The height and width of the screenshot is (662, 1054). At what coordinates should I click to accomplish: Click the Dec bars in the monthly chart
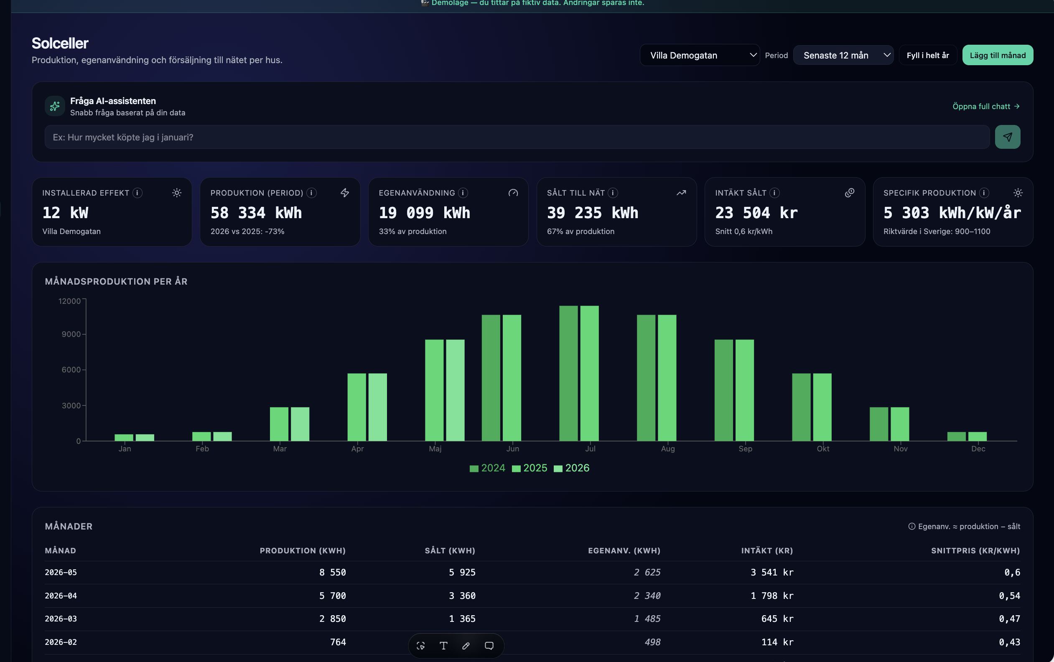[x=967, y=436]
